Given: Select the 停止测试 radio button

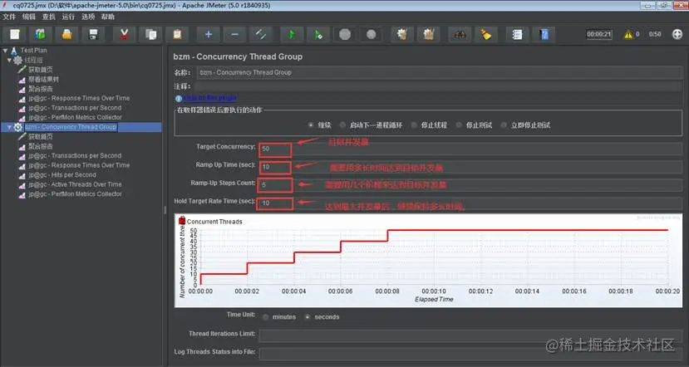Looking at the screenshot, I should coord(459,125).
